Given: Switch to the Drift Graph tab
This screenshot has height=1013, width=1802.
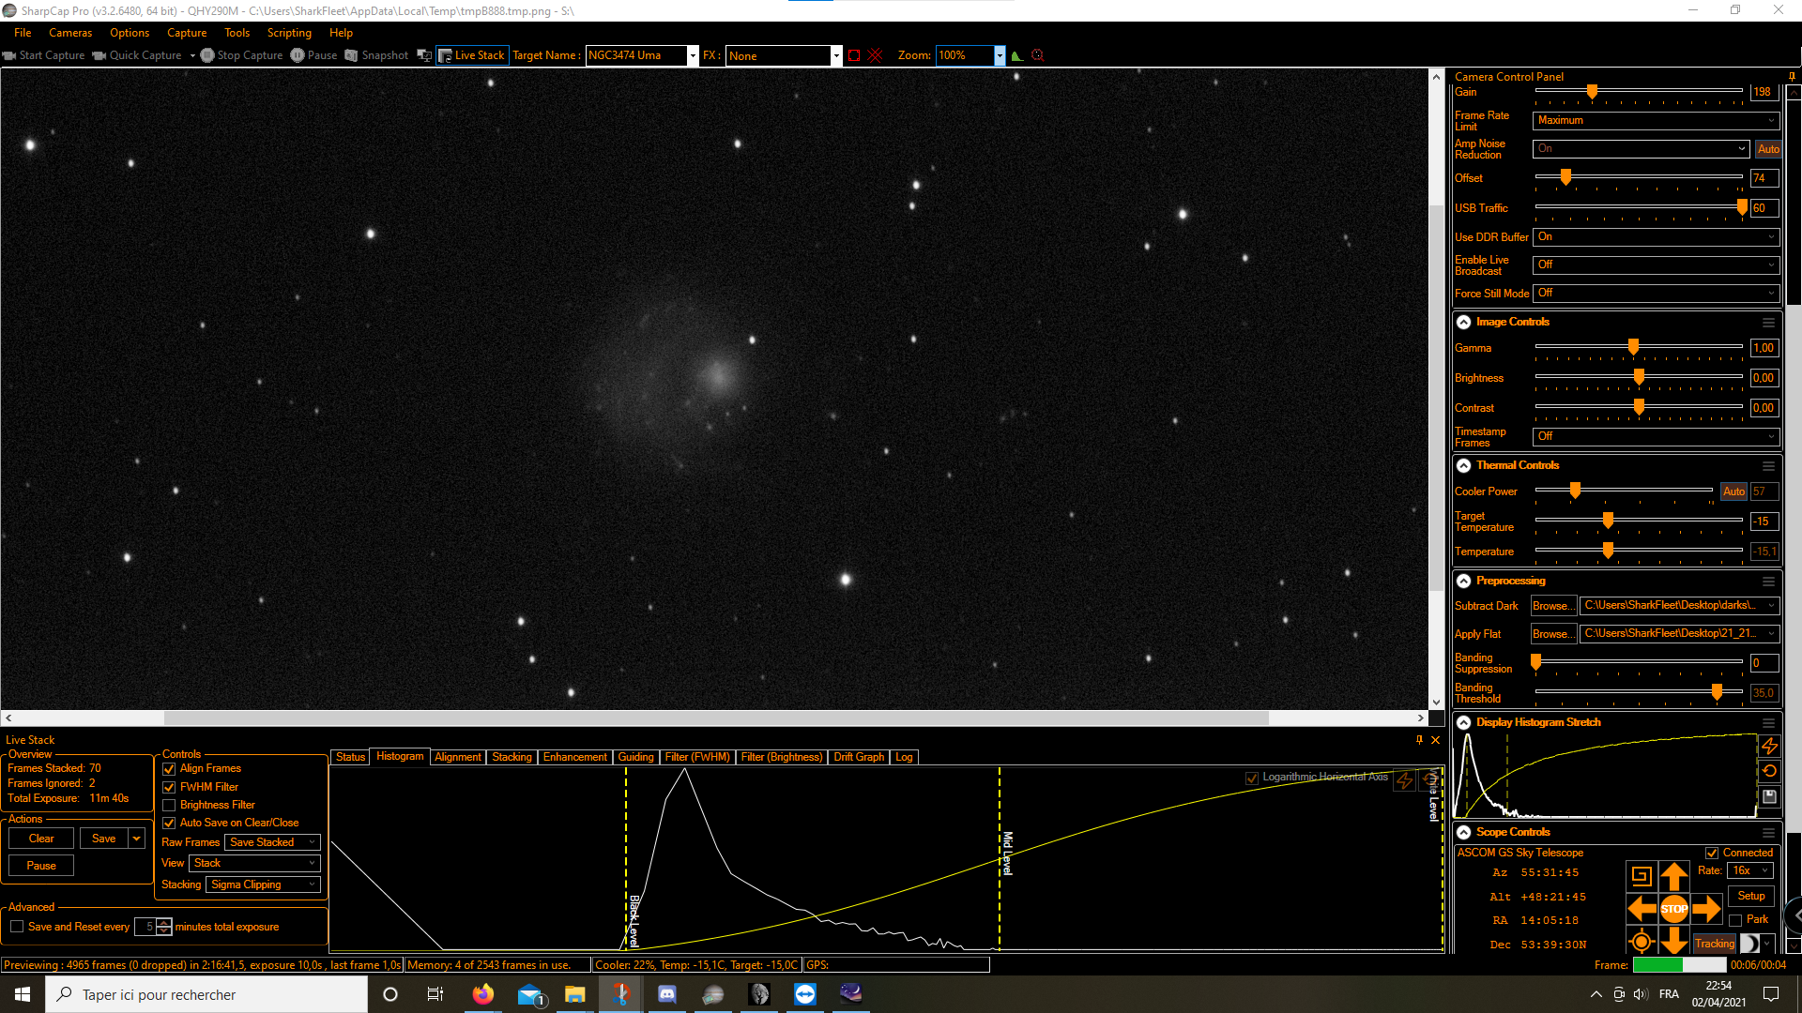Looking at the screenshot, I should (x=858, y=757).
